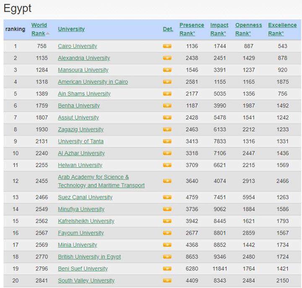Open the Cairo University link

click(x=78, y=46)
